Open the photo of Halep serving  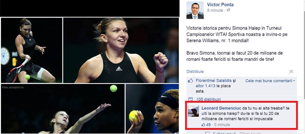[63, 109]
